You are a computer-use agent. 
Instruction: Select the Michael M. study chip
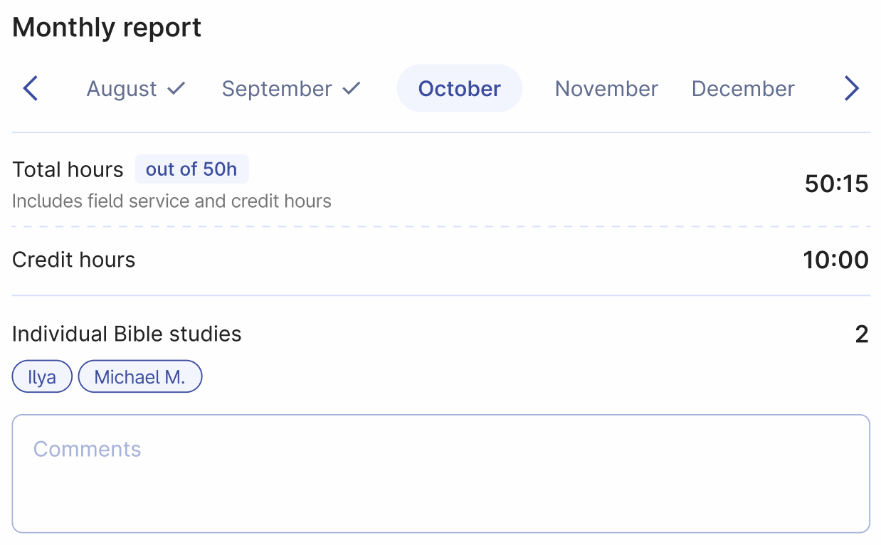(x=139, y=376)
